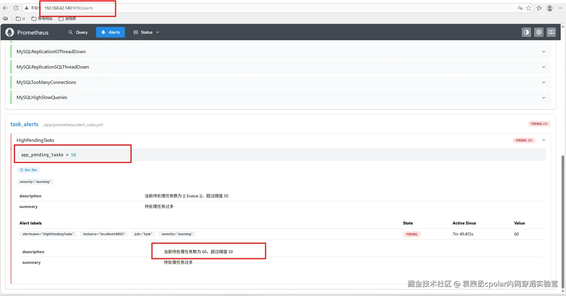Viewport: 566px width, 296px height.
Task: Click the severity="warning" alert label
Action: 177,234
